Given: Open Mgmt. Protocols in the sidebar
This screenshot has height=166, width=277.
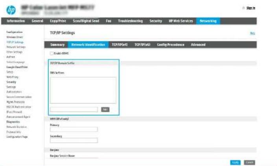Looking at the screenshot, I should (16, 102).
